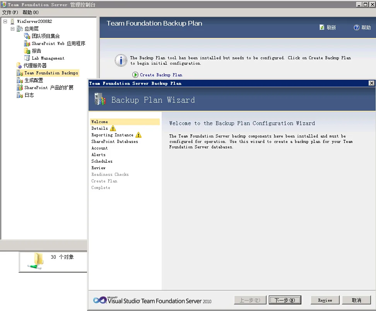Click the Team Foundation Server app title icon

[x=4, y=4]
